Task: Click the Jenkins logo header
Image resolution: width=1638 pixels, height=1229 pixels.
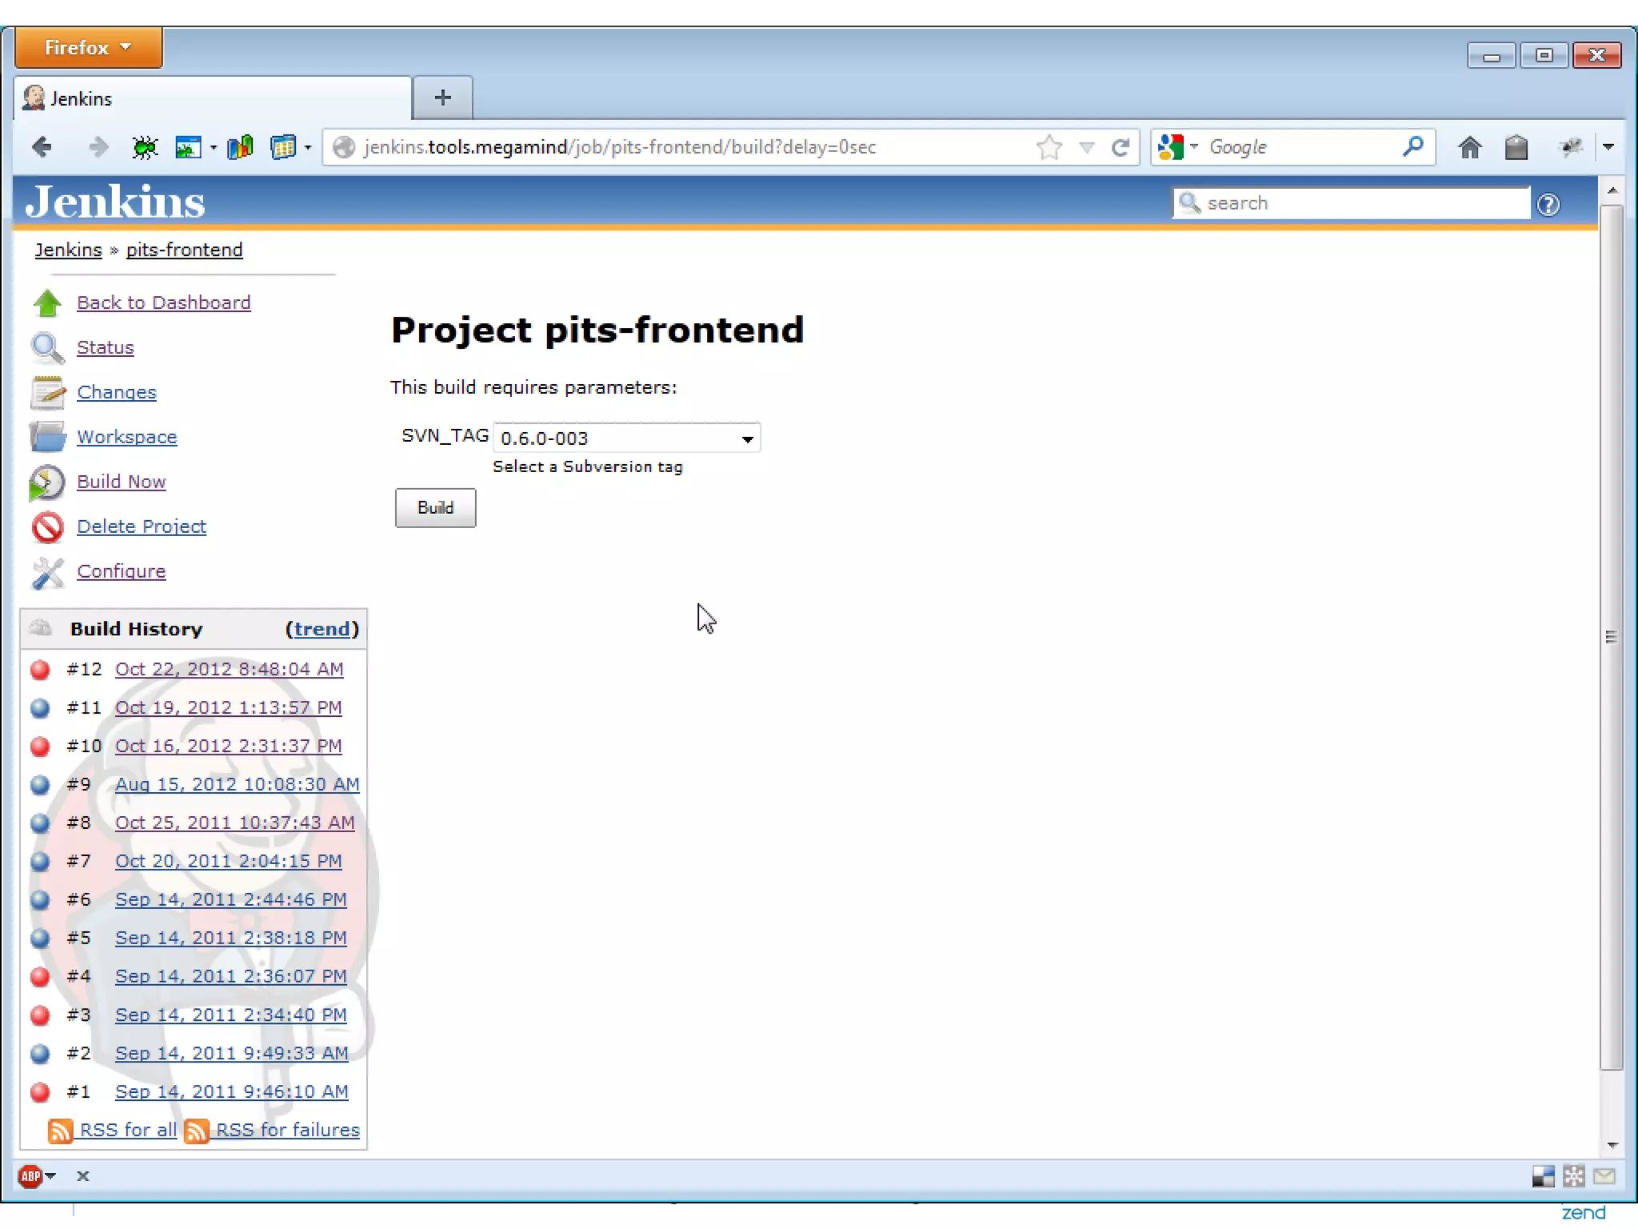Action: tap(115, 202)
